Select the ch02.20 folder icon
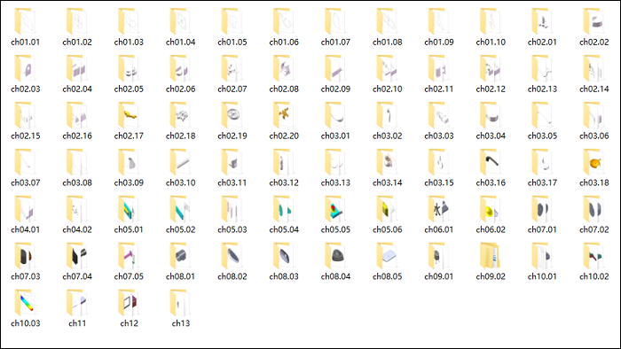Screen dimensions: 621x349 (x=284, y=115)
